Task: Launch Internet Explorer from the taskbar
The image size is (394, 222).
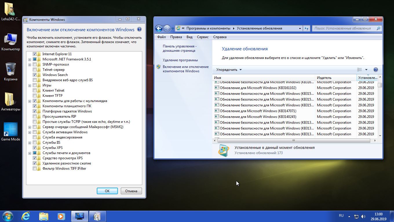Action: [26, 216]
